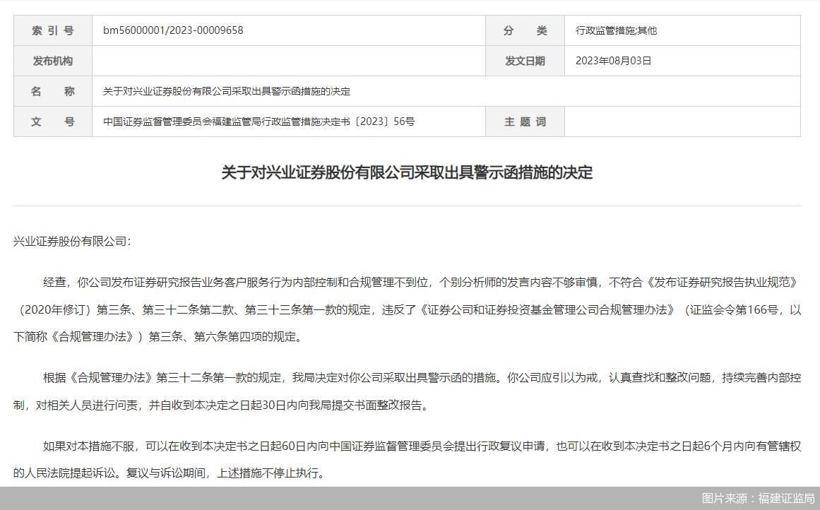820x510 pixels.
Task: Select document number text ending 〔2023〕56号
Action: click(259, 121)
